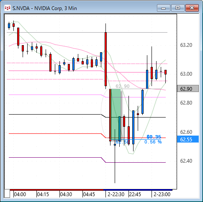Click the 62.55 blue label below measurement box
This screenshot has width=203, height=202.
[x=123, y=142]
